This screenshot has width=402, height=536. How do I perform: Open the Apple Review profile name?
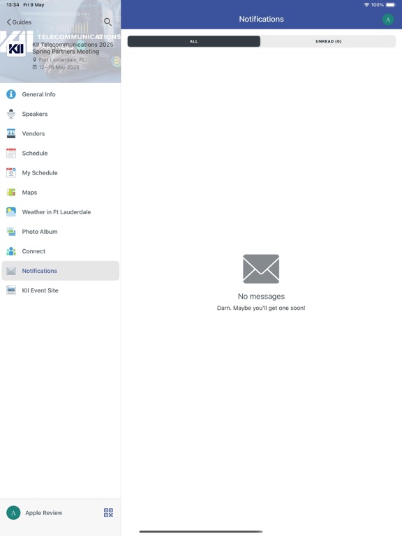[x=44, y=513]
